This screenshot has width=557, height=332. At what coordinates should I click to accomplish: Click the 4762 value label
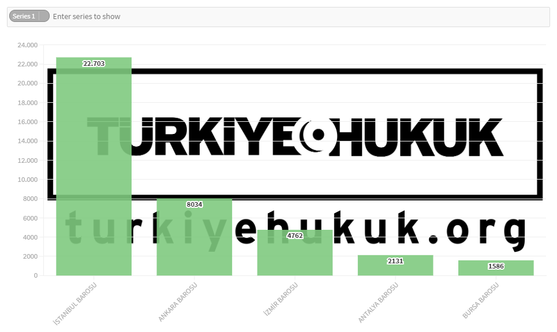tap(295, 236)
